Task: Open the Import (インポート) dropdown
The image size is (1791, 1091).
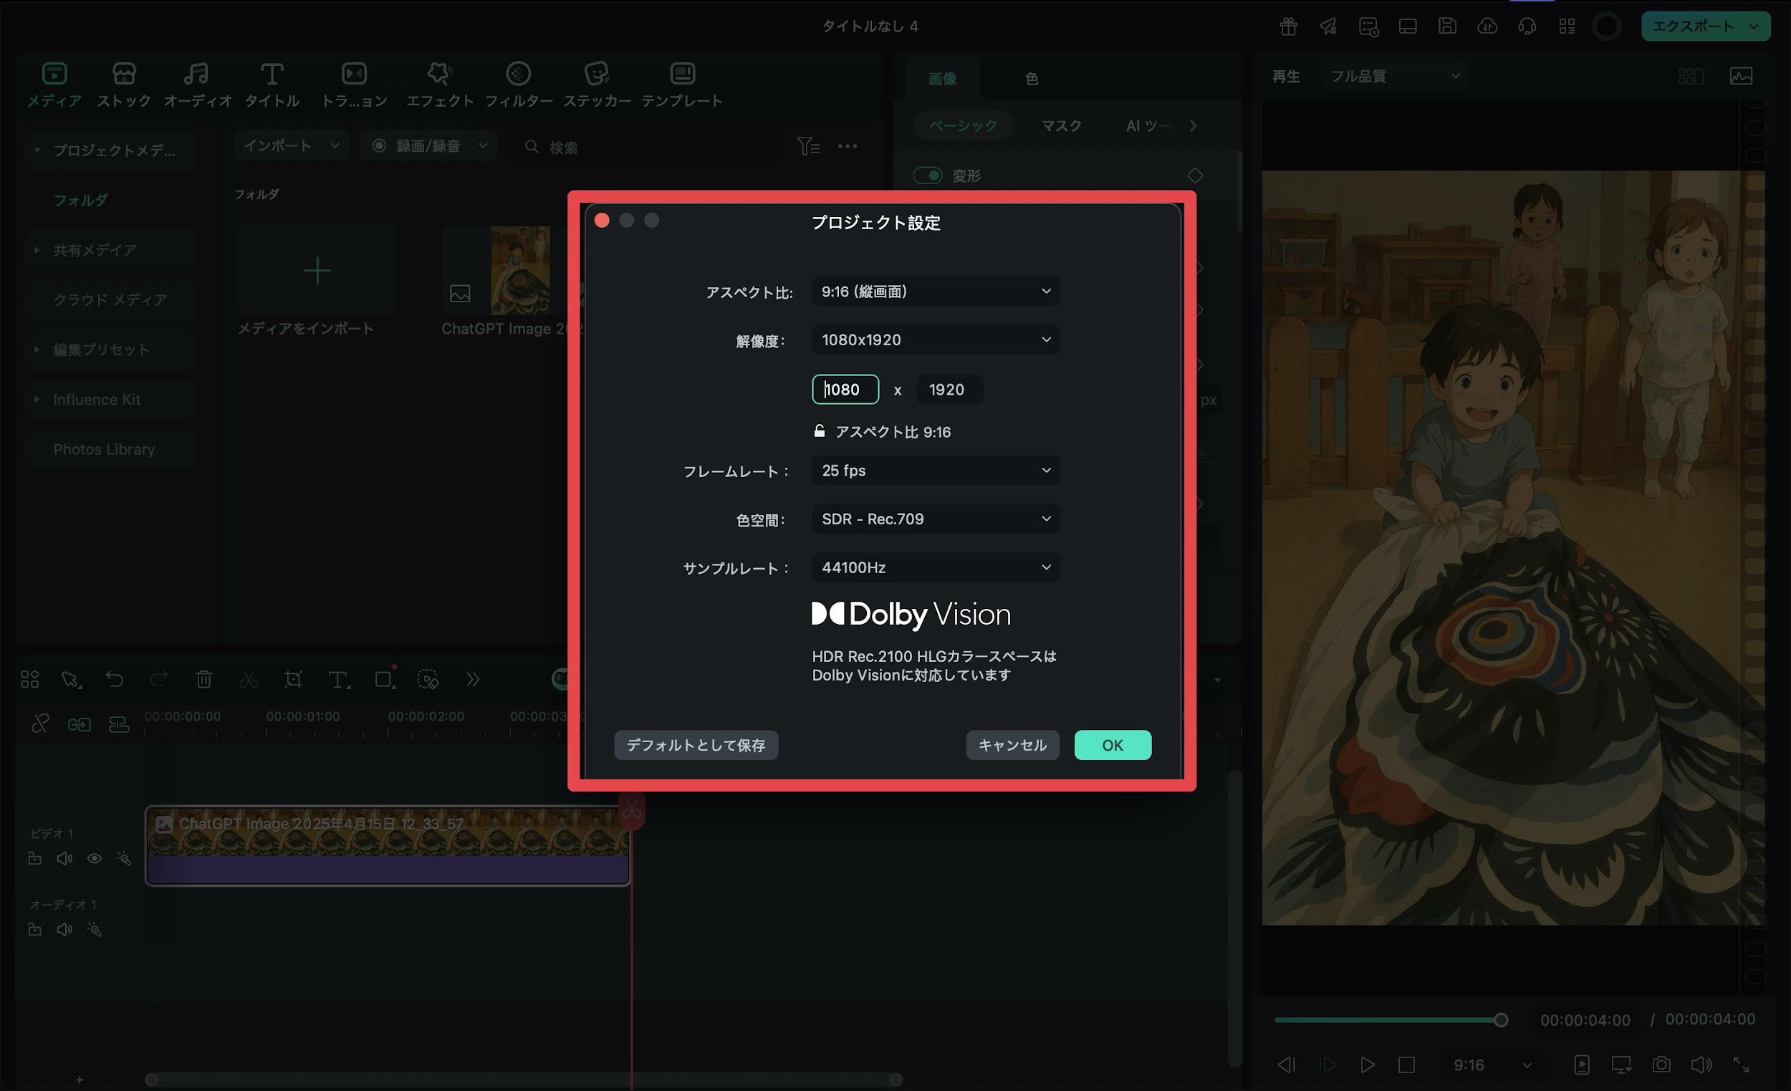Action: (x=291, y=146)
